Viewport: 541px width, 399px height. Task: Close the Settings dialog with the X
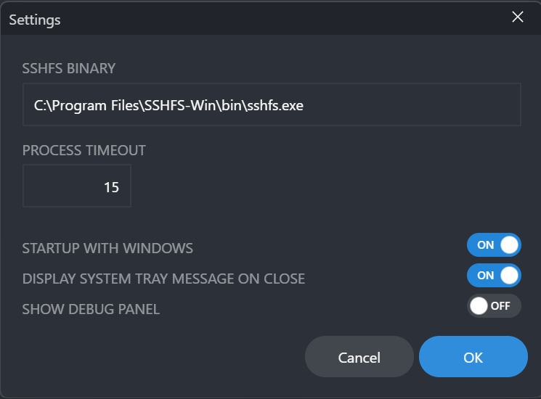tap(518, 17)
